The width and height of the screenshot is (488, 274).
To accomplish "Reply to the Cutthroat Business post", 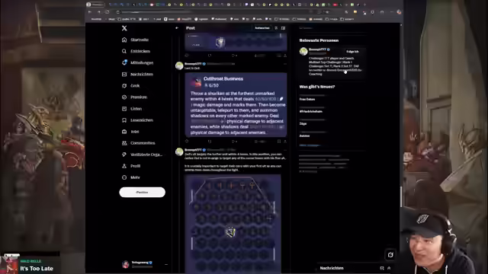I will coord(187,142).
